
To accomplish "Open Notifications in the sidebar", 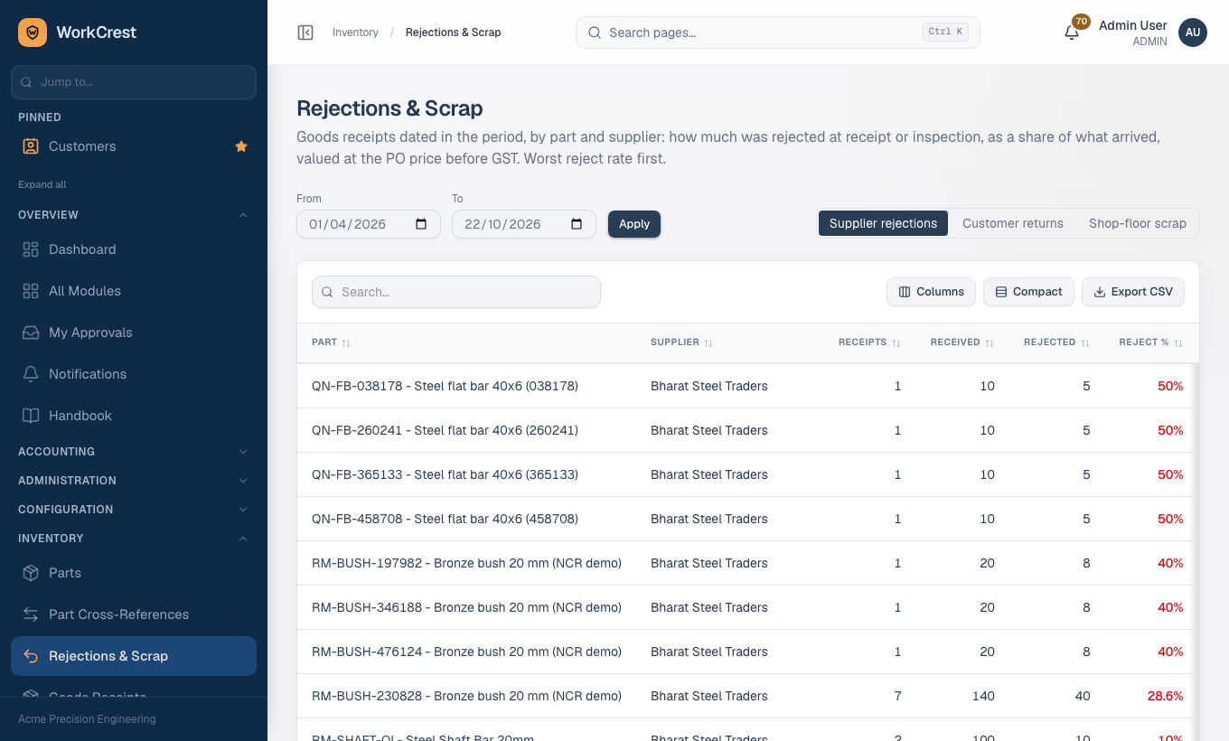I will click(x=134, y=374).
